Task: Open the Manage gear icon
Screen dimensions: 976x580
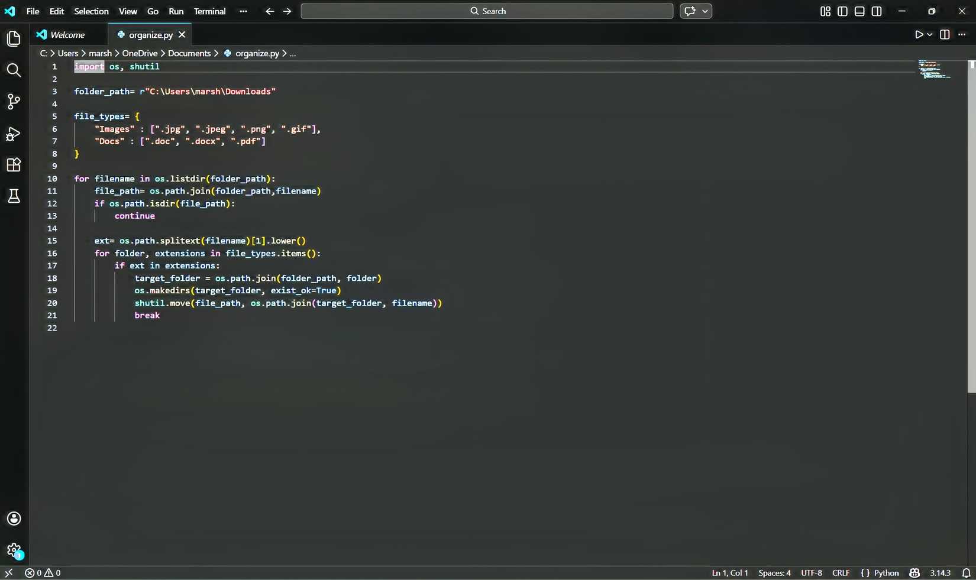Action: [x=14, y=550]
